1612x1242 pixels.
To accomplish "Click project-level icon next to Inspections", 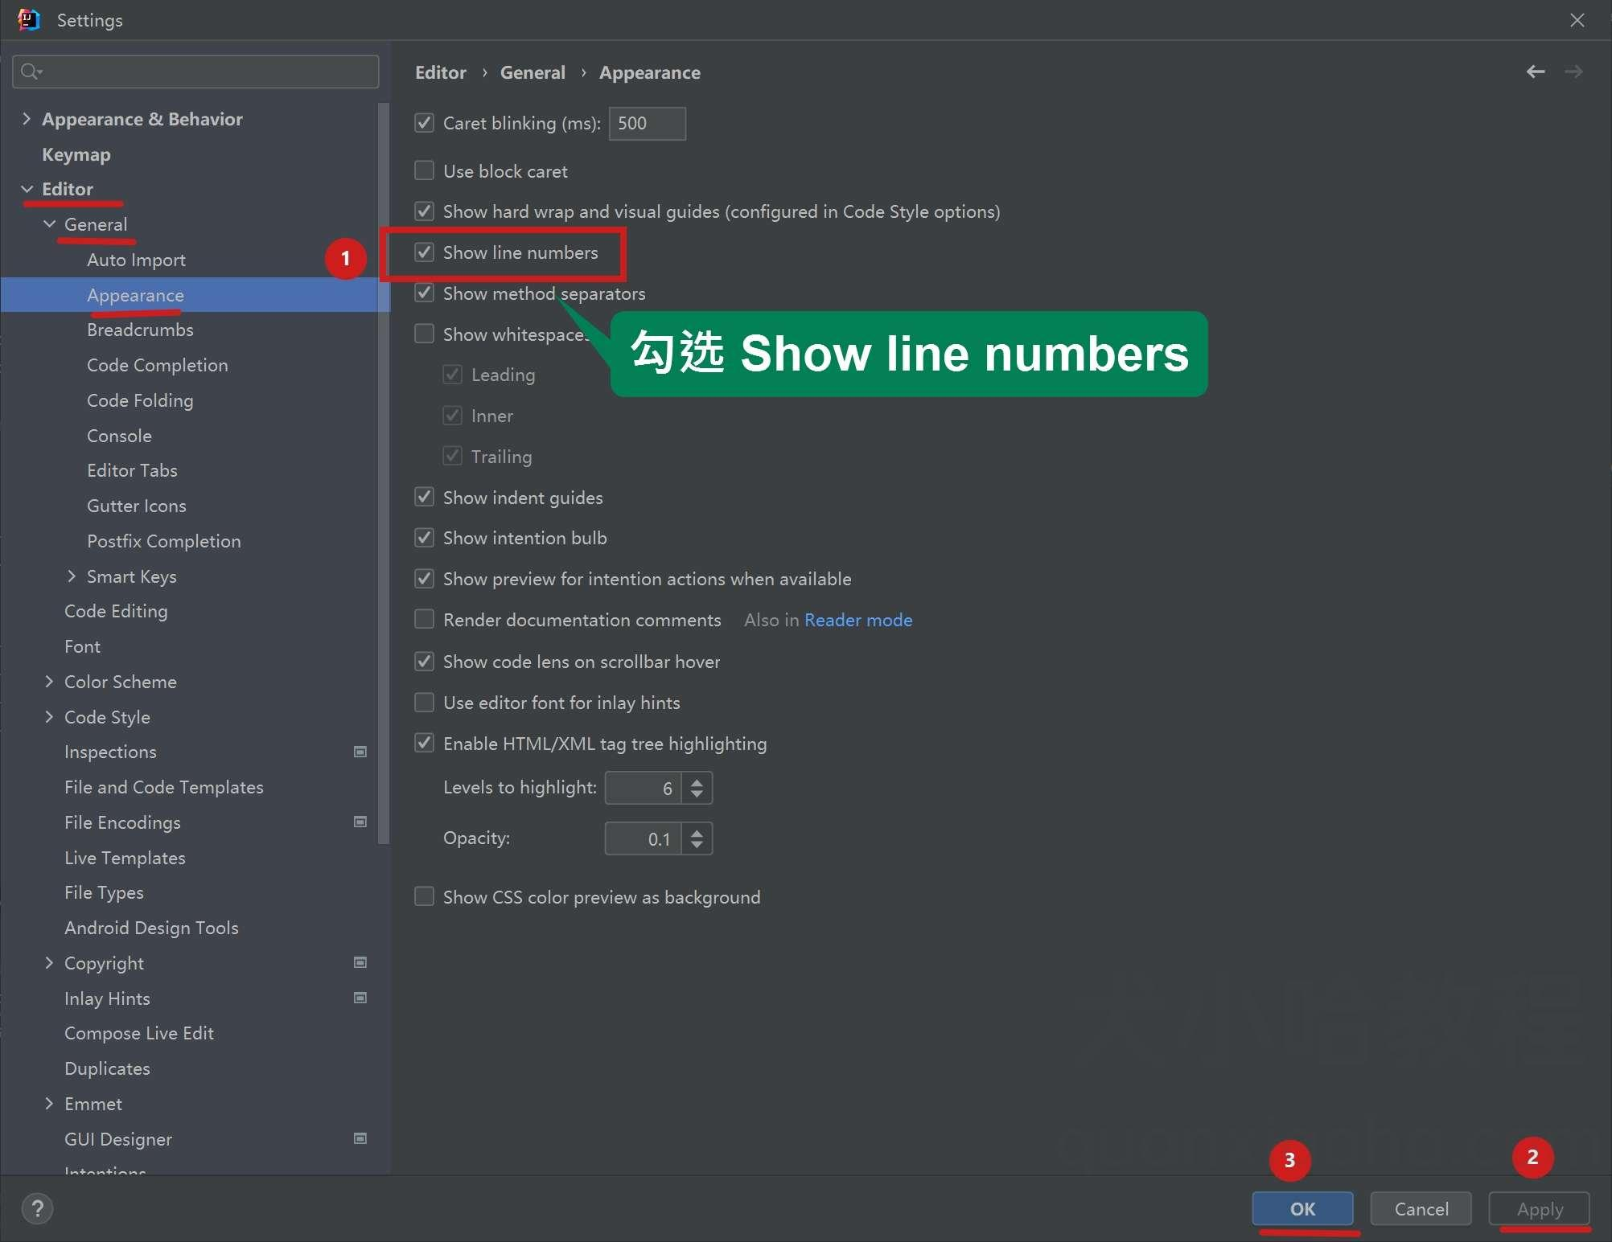I will 360,752.
